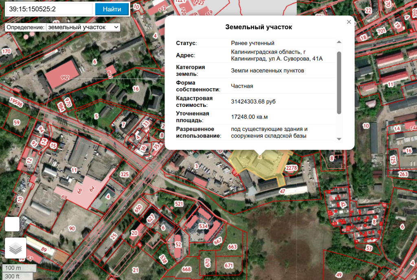The width and height of the screenshot is (417, 280).
Task: Pick parcel number 671 at the bottom
Action: coord(229,266)
